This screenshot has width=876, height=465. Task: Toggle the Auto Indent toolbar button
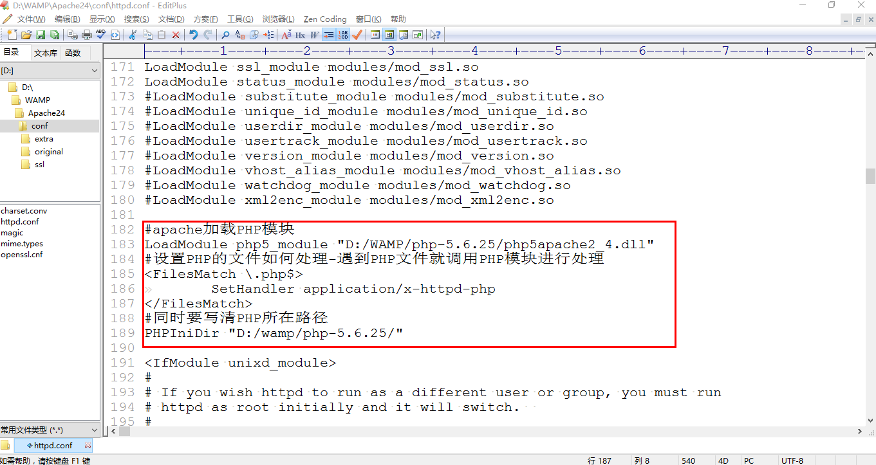click(328, 35)
